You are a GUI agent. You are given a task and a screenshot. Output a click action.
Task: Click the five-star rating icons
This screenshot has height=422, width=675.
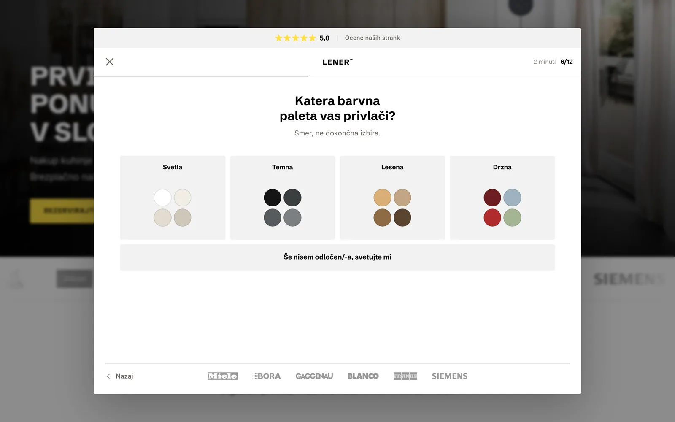point(295,38)
